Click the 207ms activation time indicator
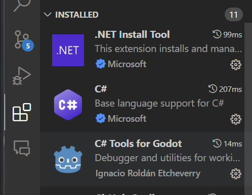This screenshot has height=195, width=252. point(225,89)
